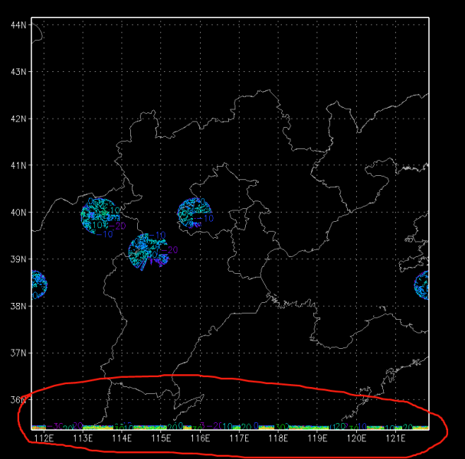
Task: Click the 112E longitude axis label
Action: pyautogui.click(x=44, y=438)
